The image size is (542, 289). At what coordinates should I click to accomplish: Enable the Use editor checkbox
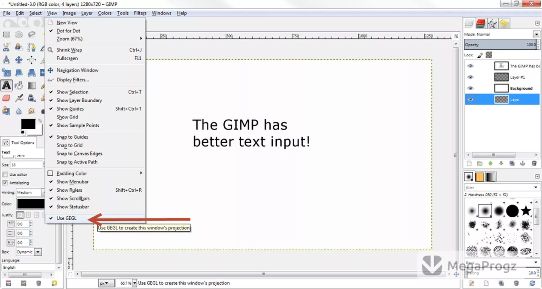[x=5, y=174]
